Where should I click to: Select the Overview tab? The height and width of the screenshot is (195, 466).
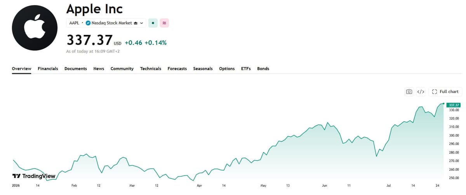pos(21,69)
